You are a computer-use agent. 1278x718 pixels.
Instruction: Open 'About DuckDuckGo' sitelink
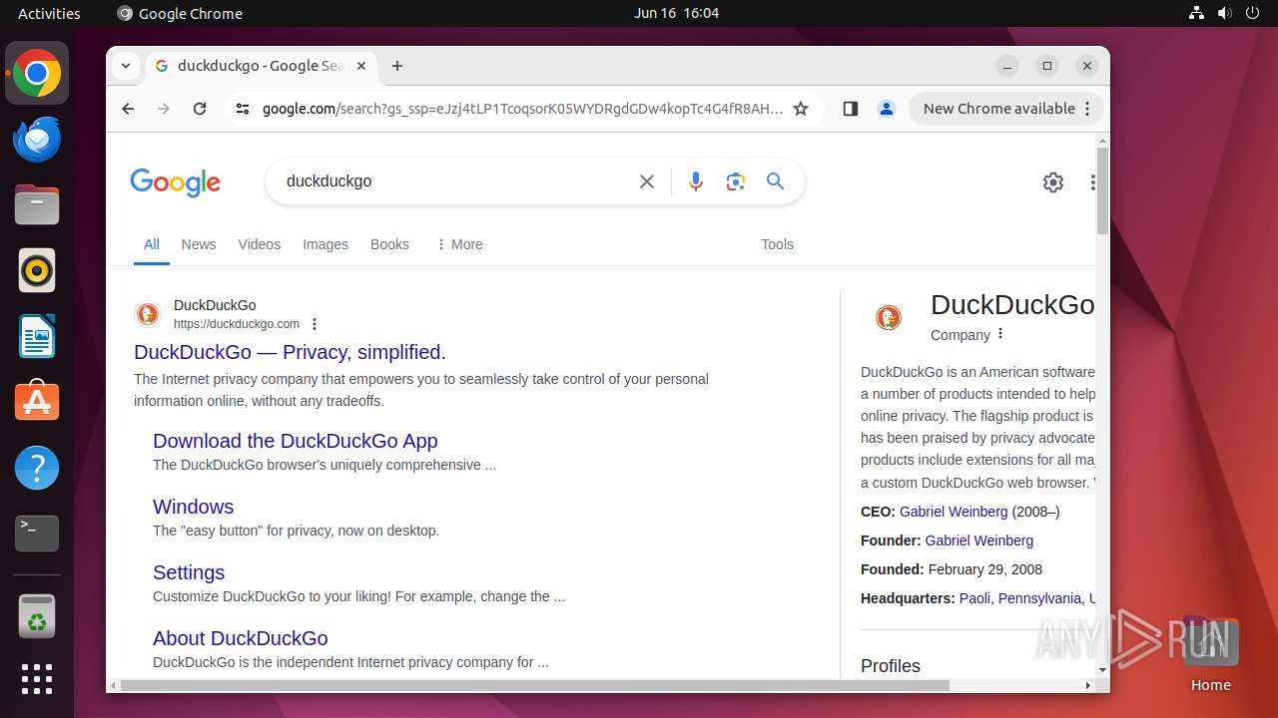[241, 638]
